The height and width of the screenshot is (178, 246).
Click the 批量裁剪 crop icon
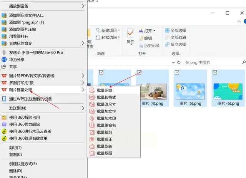coord(92,133)
